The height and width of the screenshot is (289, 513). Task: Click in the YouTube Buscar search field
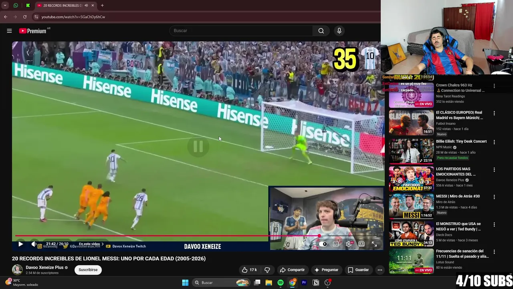241,31
